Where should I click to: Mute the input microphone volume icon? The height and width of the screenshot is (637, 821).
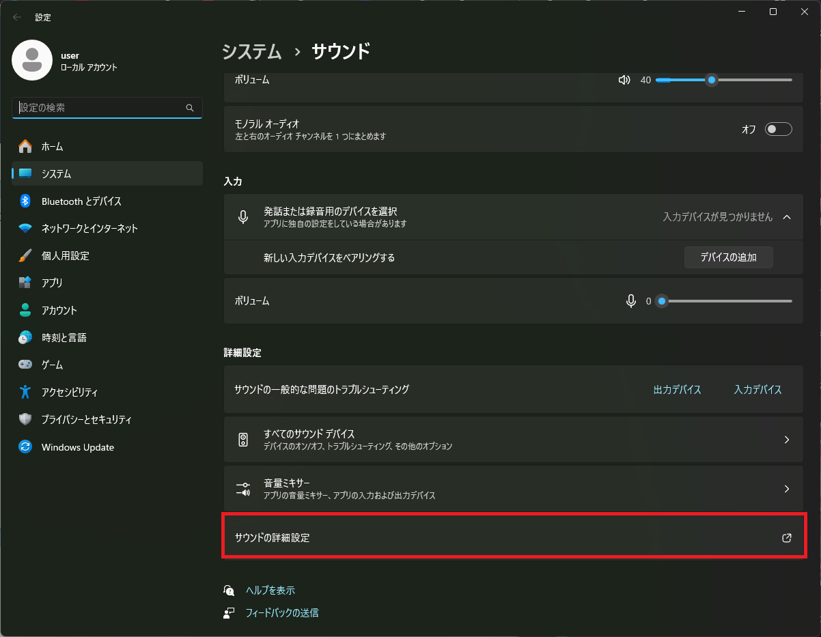click(631, 301)
